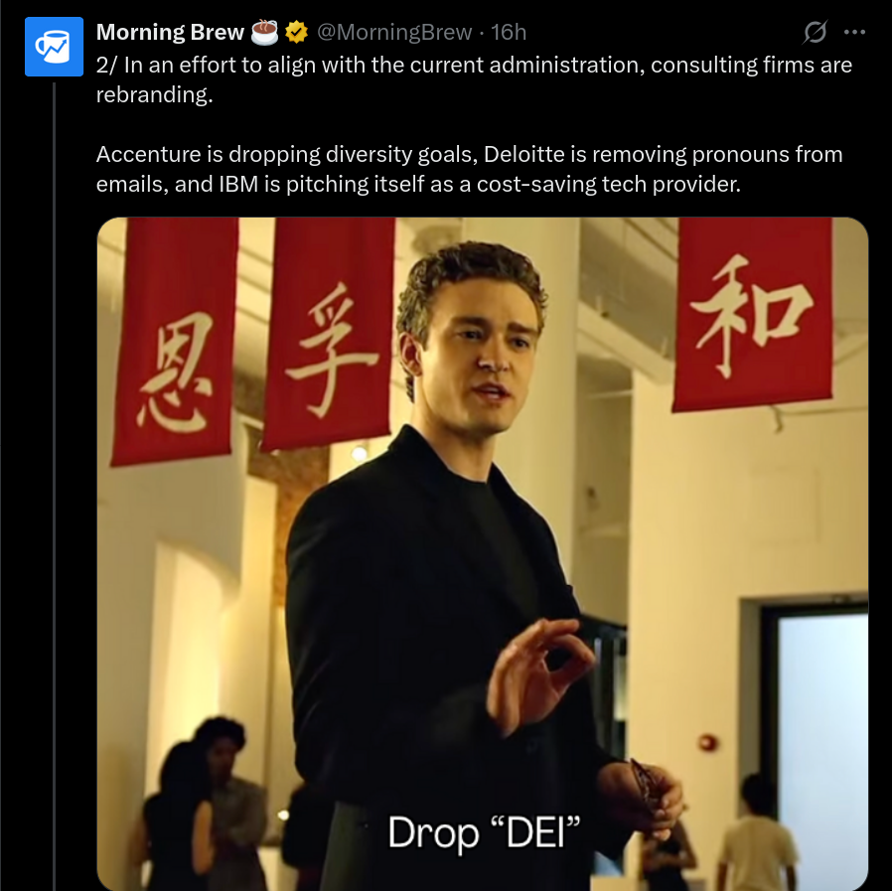Click the Accenture dropping diversity goals paragraph
This screenshot has height=891, width=892.
(469, 169)
